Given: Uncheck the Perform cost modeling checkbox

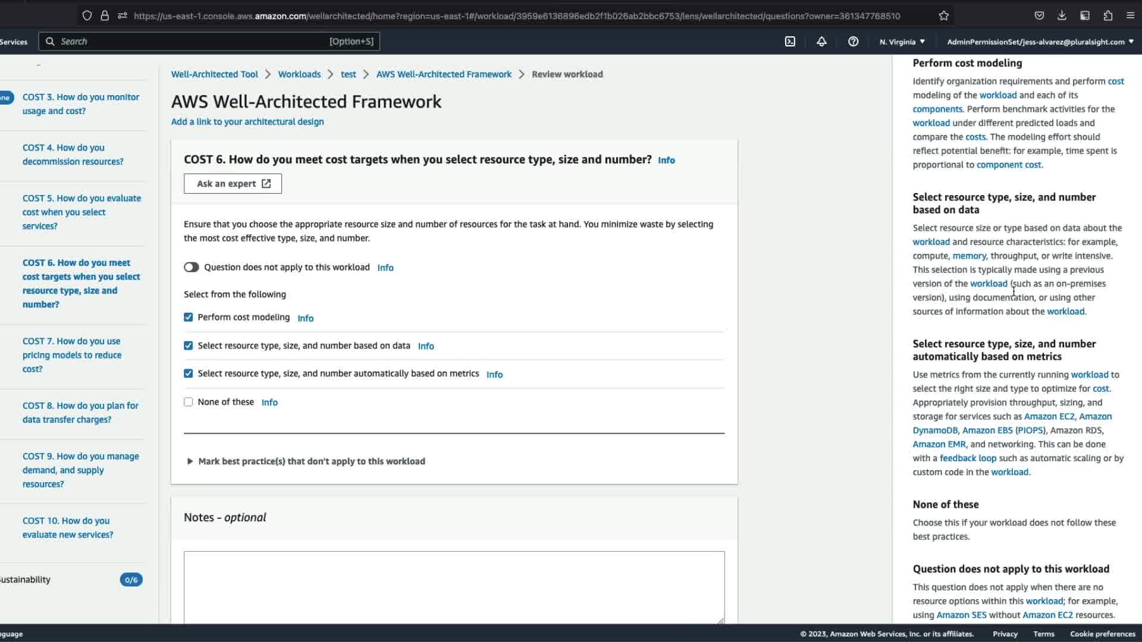Looking at the screenshot, I should (189, 317).
